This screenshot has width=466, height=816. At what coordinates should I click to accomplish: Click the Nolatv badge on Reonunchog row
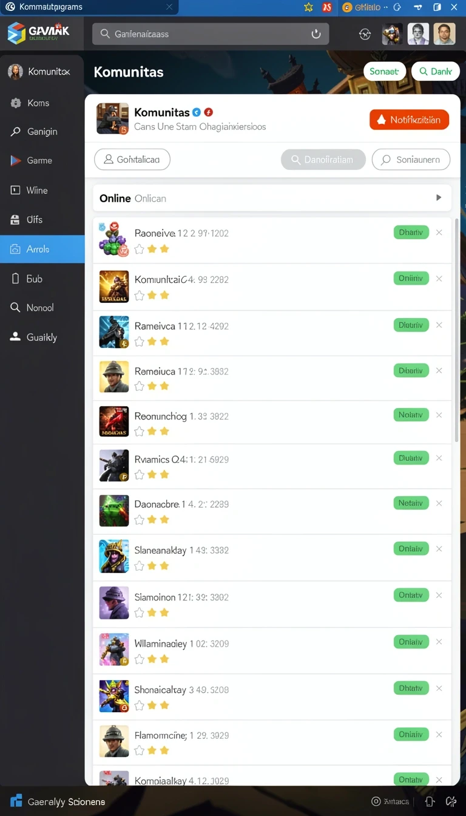point(411,415)
